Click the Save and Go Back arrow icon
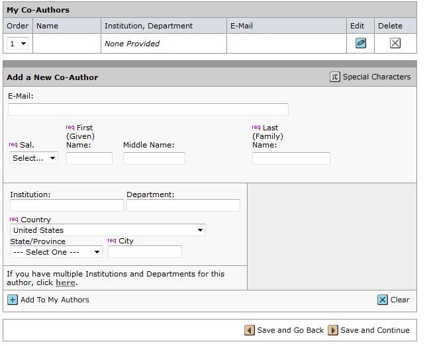 250,330
